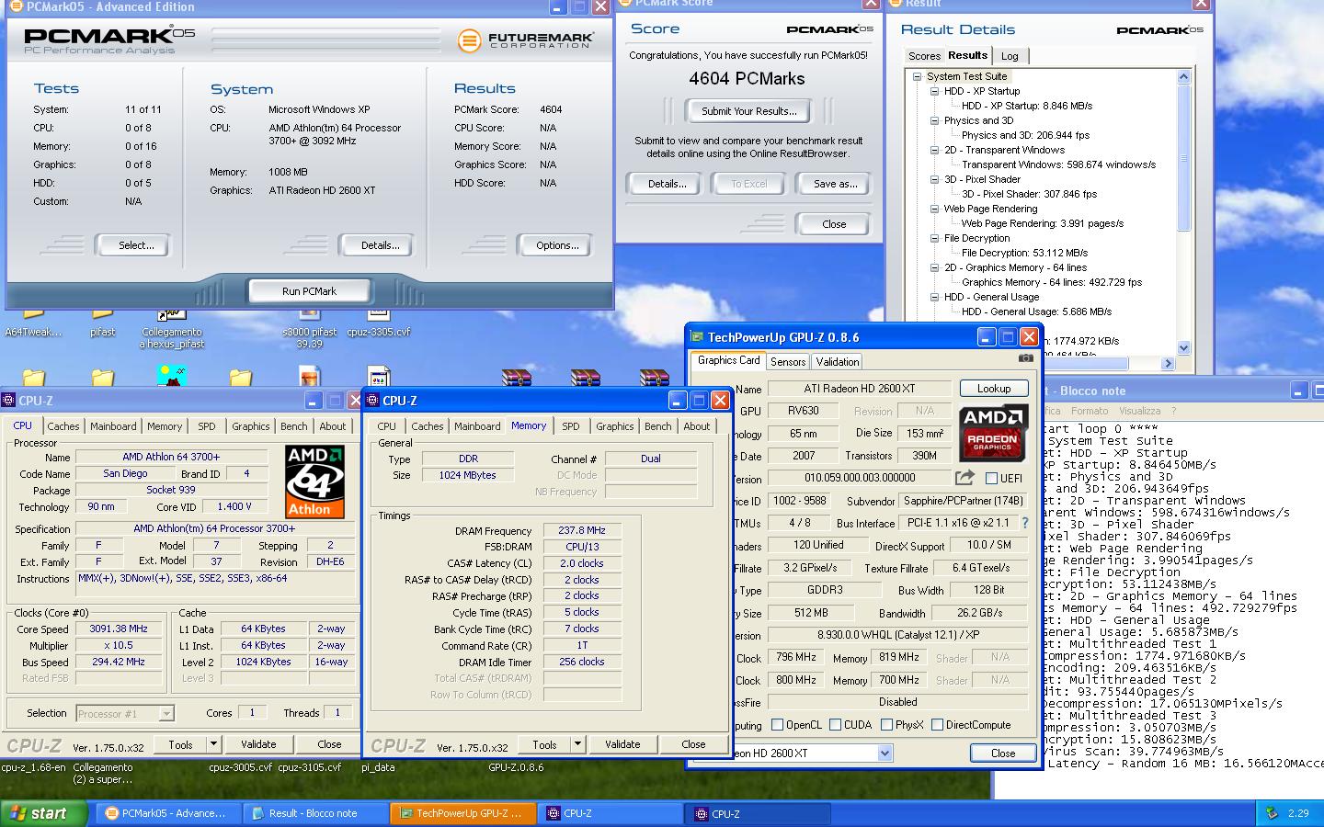Select Collegamento (2) a super desktop shortcut
The image size is (1324, 827).
click(x=103, y=774)
